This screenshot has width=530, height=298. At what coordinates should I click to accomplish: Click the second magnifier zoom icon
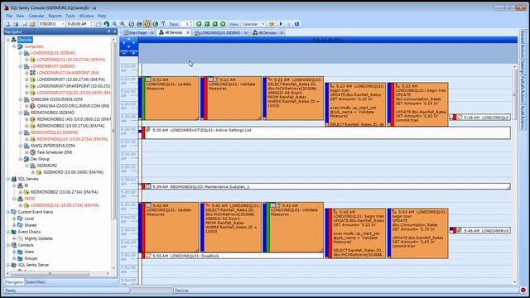tap(123, 24)
